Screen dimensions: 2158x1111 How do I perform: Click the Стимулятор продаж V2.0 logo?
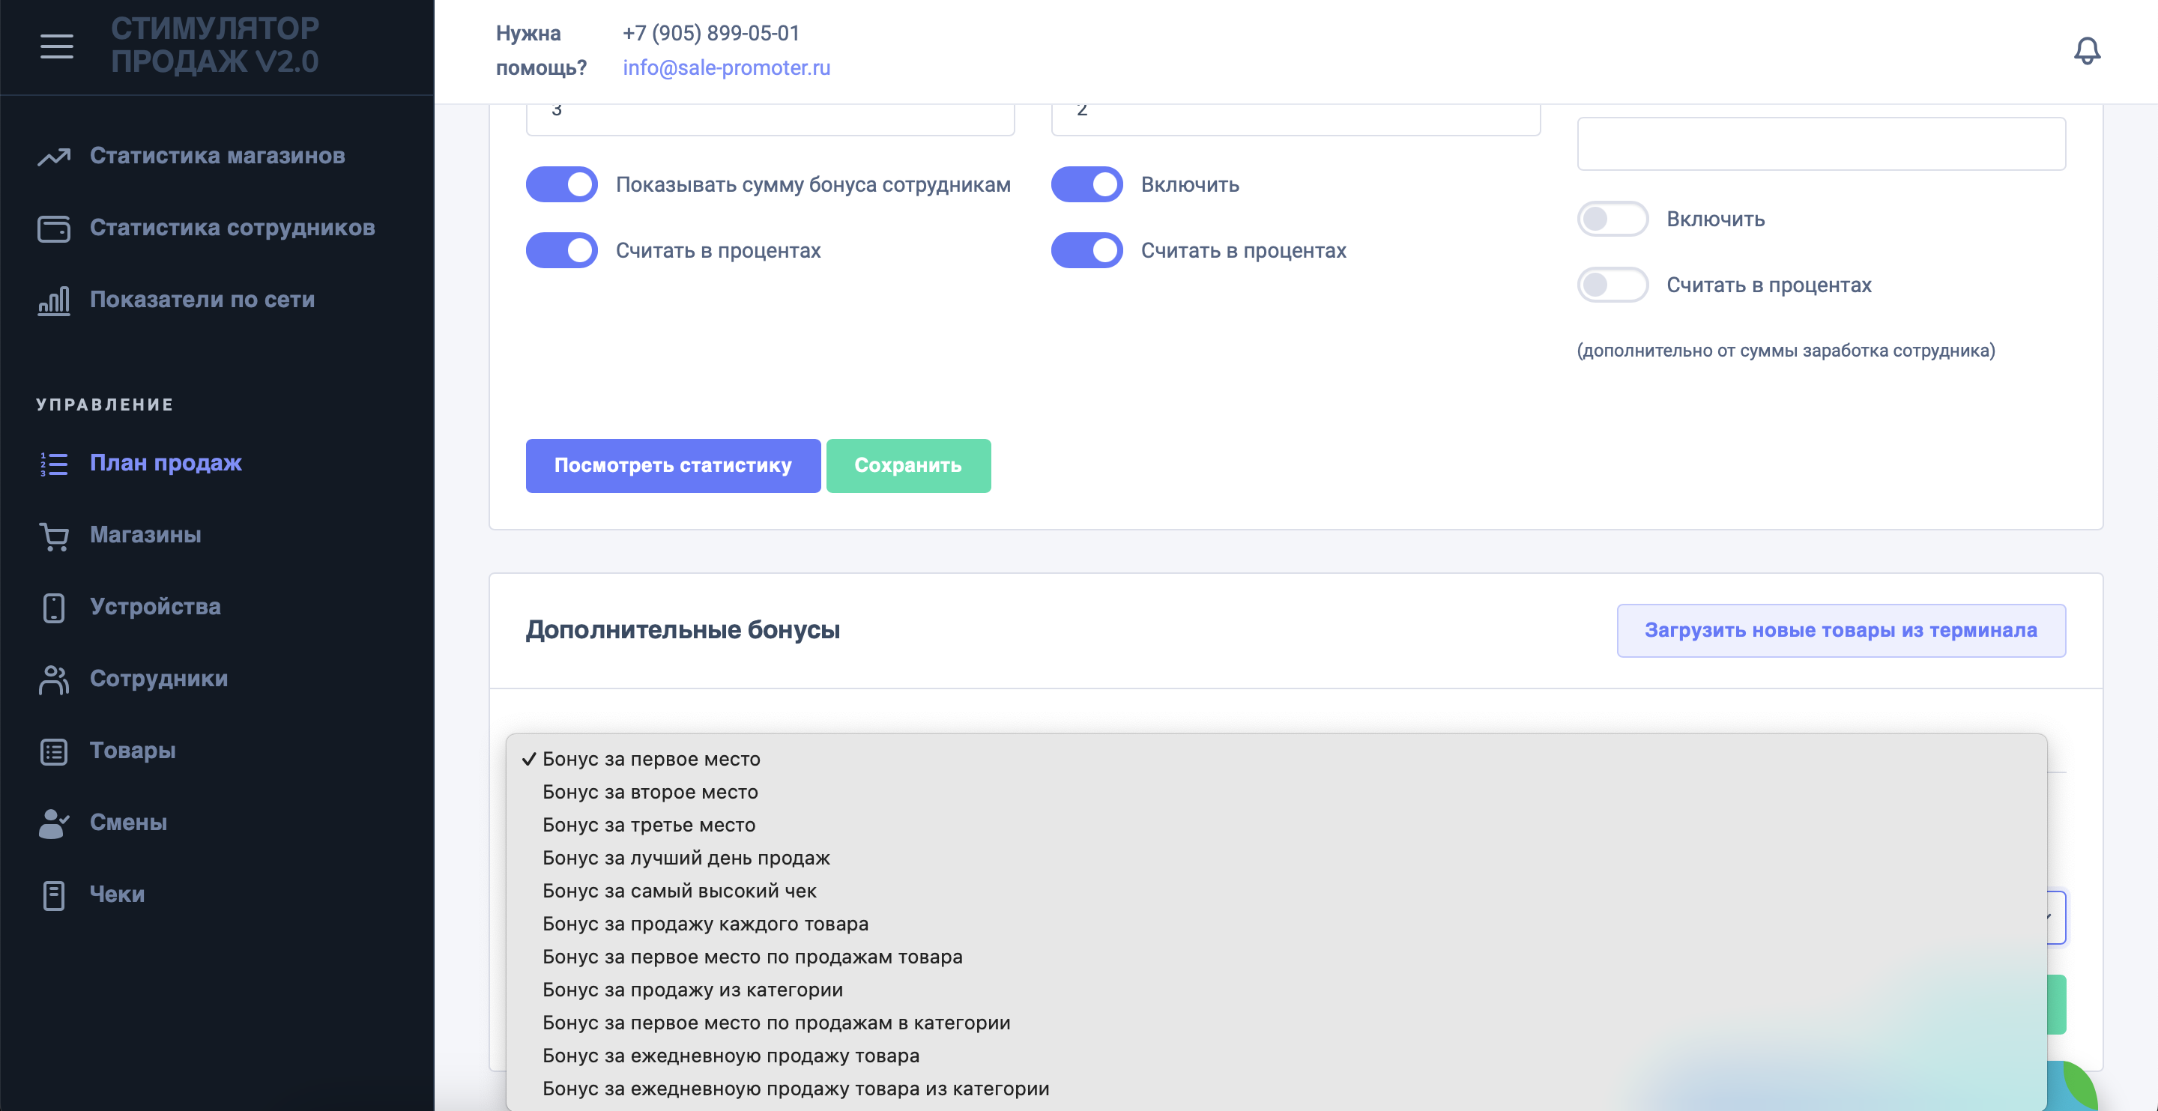[215, 45]
